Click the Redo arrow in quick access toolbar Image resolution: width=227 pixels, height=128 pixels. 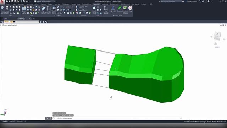coord(31,1)
